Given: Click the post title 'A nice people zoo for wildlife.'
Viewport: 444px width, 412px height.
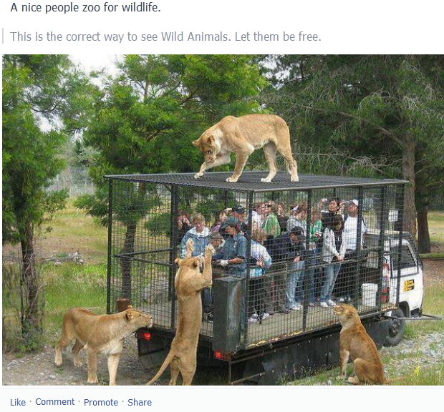Looking at the screenshot, I should pos(85,8).
